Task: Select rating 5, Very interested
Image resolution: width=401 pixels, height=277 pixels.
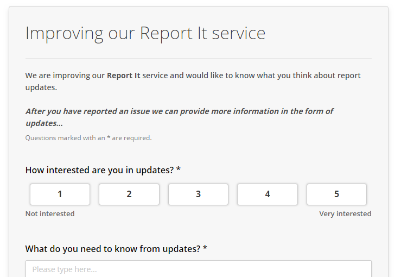Action: pos(336,194)
